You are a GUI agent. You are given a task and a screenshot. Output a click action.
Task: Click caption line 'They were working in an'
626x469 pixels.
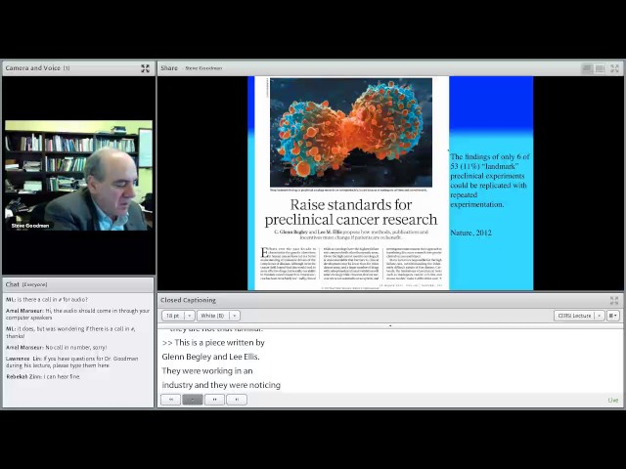pos(207,371)
